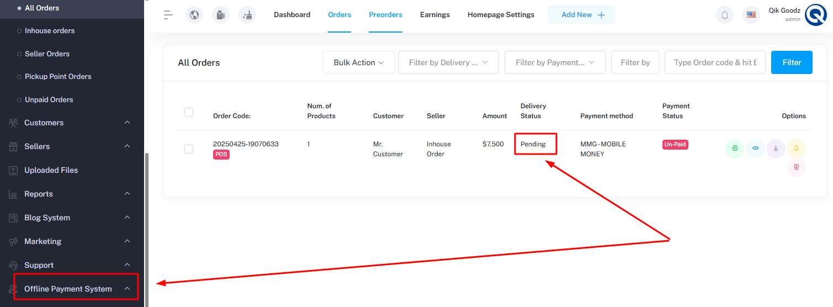Click the Qik Goodz admin avatar
Viewport: 833px width, 307px height.
pos(815,15)
